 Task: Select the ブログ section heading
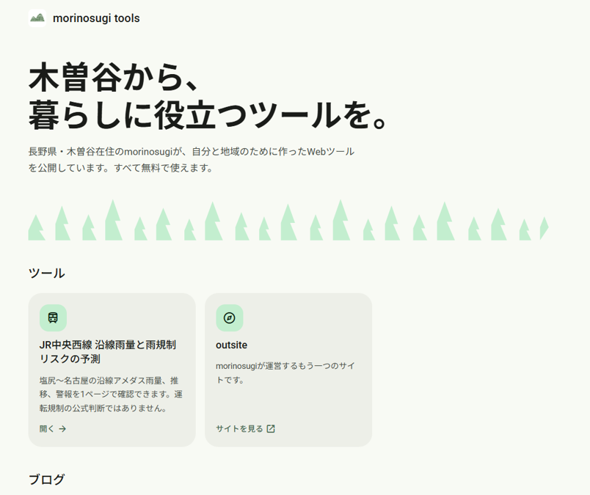click(47, 479)
